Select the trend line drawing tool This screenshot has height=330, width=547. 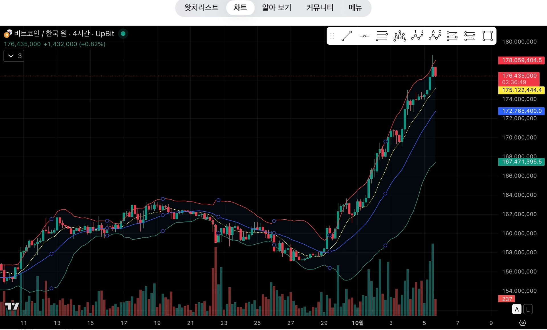[x=347, y=36]
